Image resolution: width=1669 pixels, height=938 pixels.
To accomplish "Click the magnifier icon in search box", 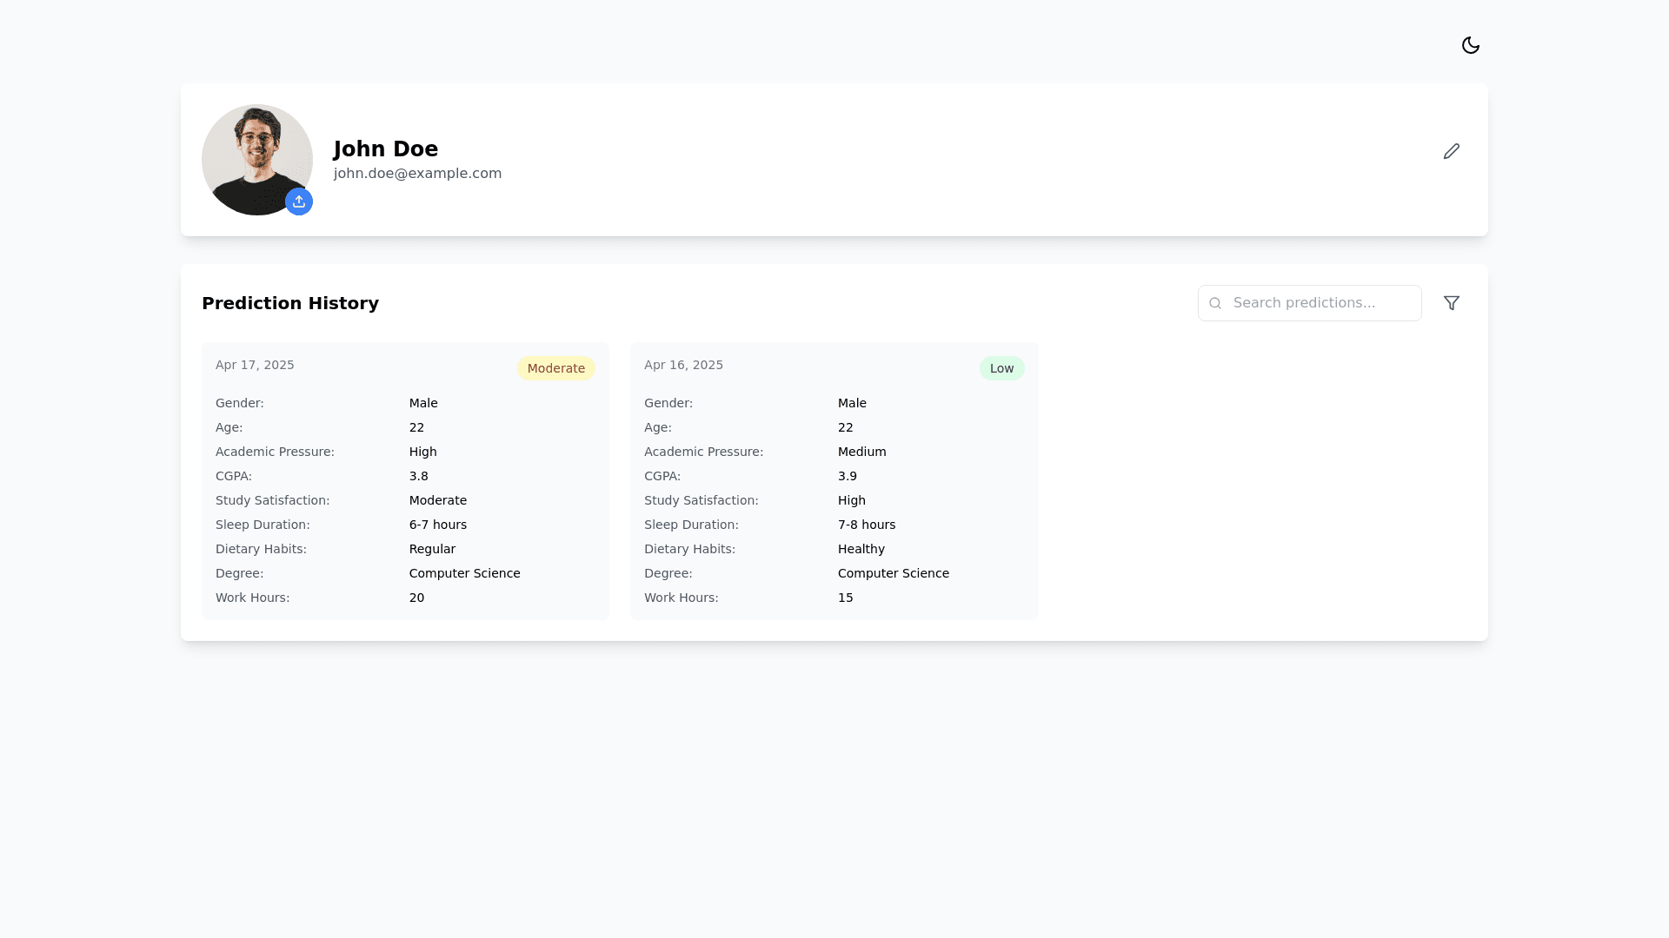I will [1215, 303].
